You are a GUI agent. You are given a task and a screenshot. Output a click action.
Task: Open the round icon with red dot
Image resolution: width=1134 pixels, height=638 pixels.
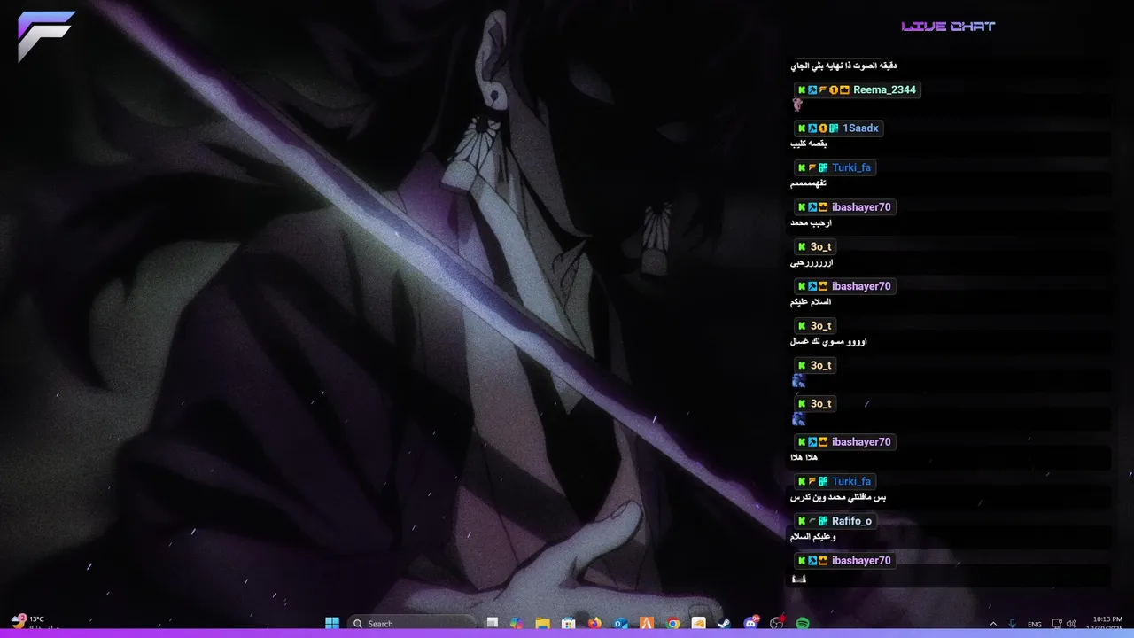coord(777,623)
